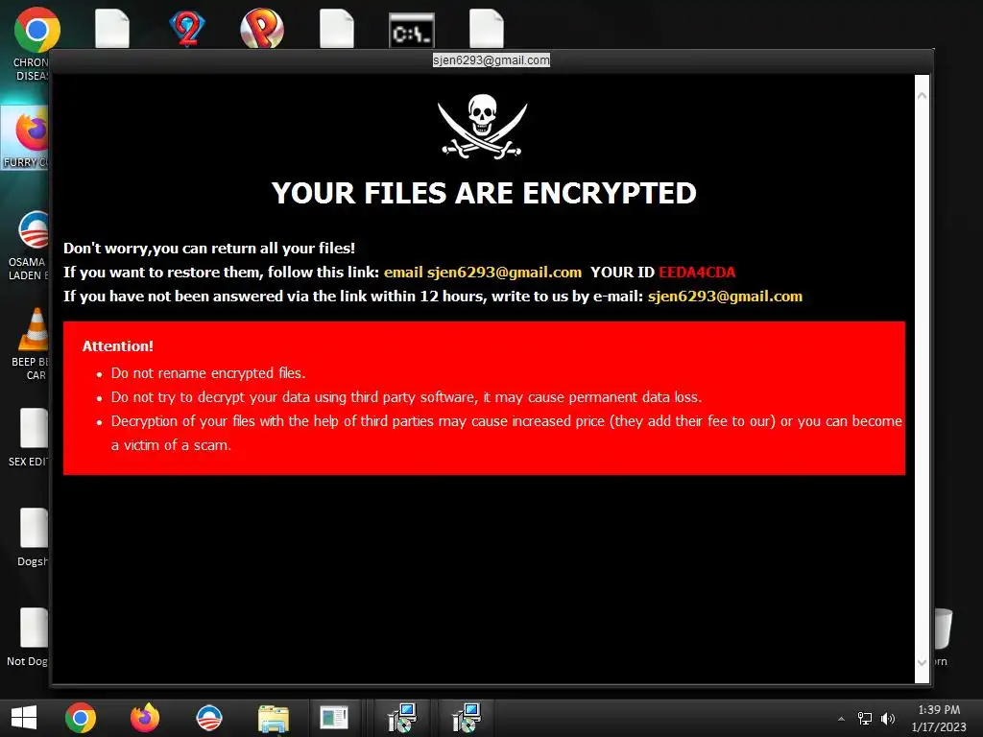
Task: Show hidden system tray icons
Action: pyautogui.click(x=841, y=719)
